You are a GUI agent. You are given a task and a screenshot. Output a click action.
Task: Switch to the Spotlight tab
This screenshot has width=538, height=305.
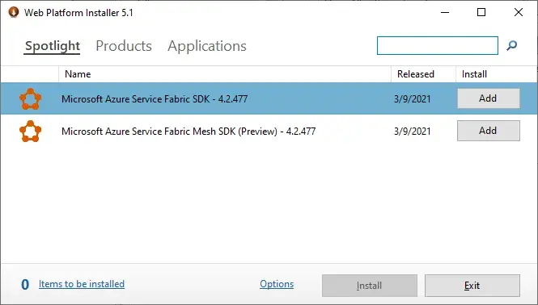tap(53, 46)
